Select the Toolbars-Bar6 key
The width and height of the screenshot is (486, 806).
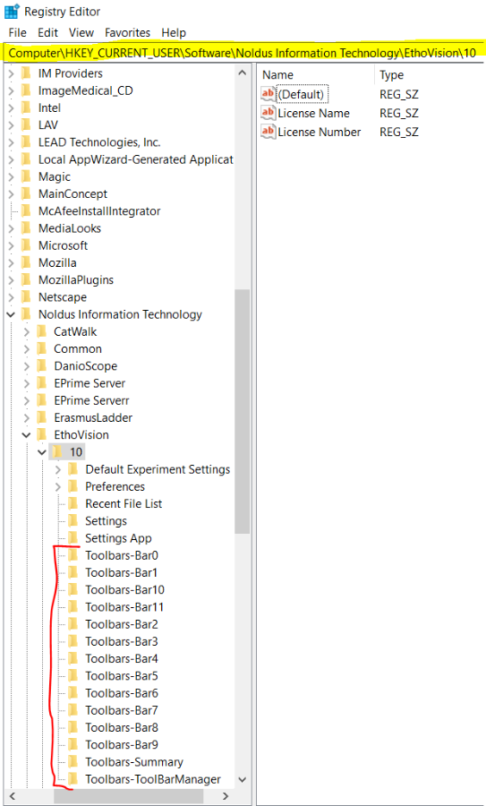click(122, 693)
